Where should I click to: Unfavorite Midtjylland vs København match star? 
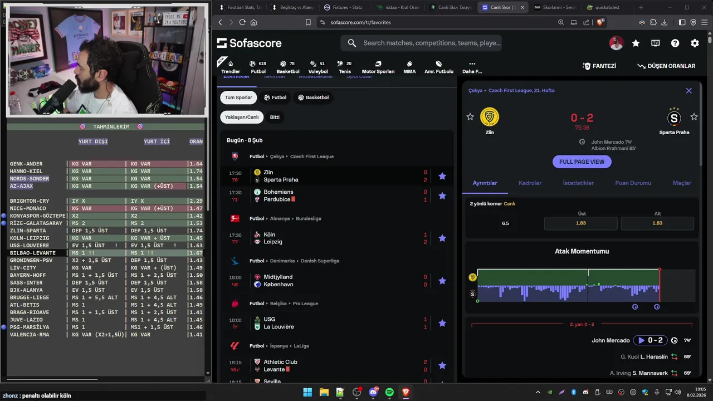pos(442,281)
